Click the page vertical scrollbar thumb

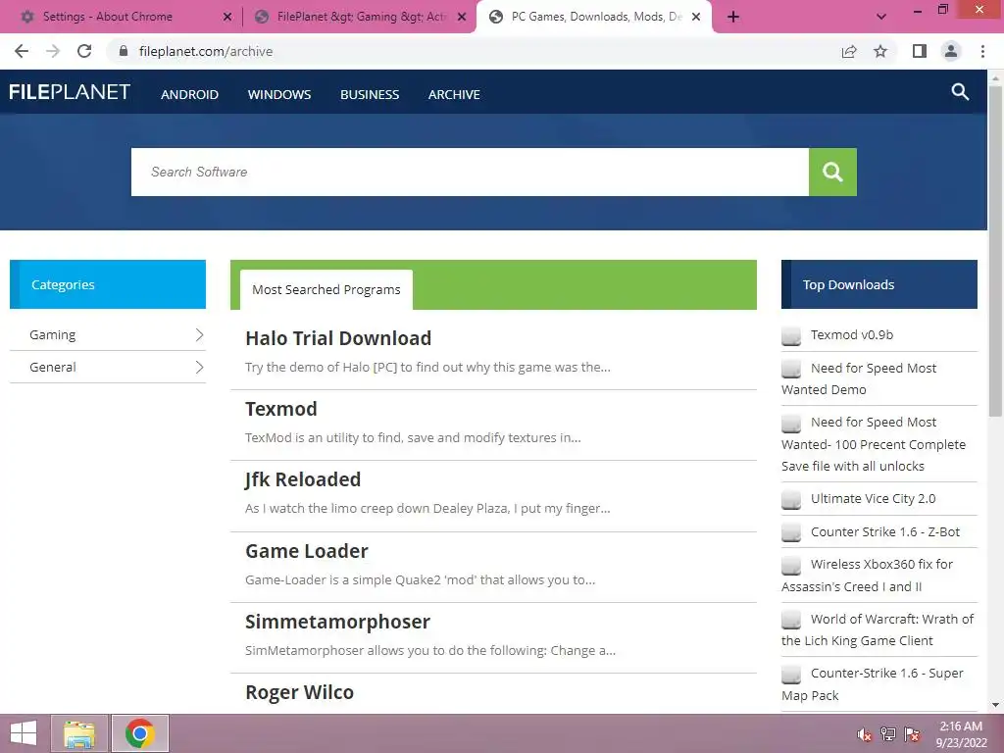pos(995,250)
